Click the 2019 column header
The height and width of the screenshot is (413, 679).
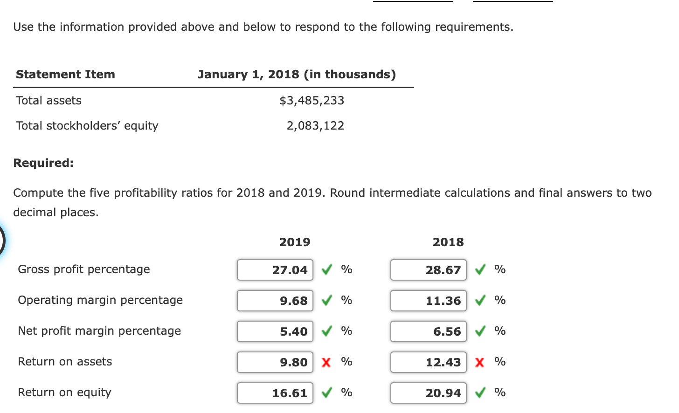point(294,242)
